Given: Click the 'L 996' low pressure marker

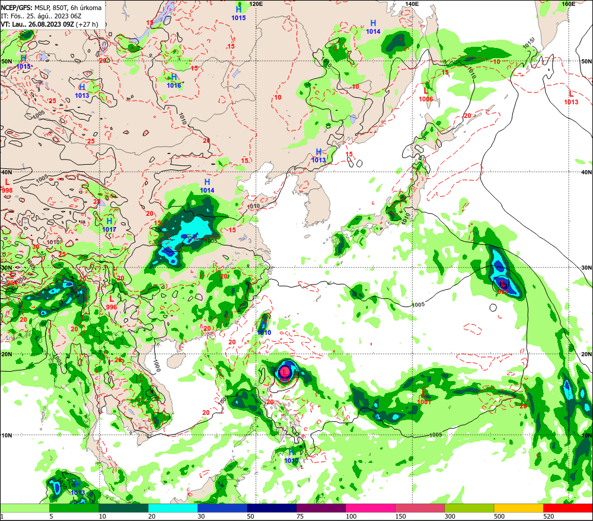Looking at the screenshot, I should tap(111, 302).
